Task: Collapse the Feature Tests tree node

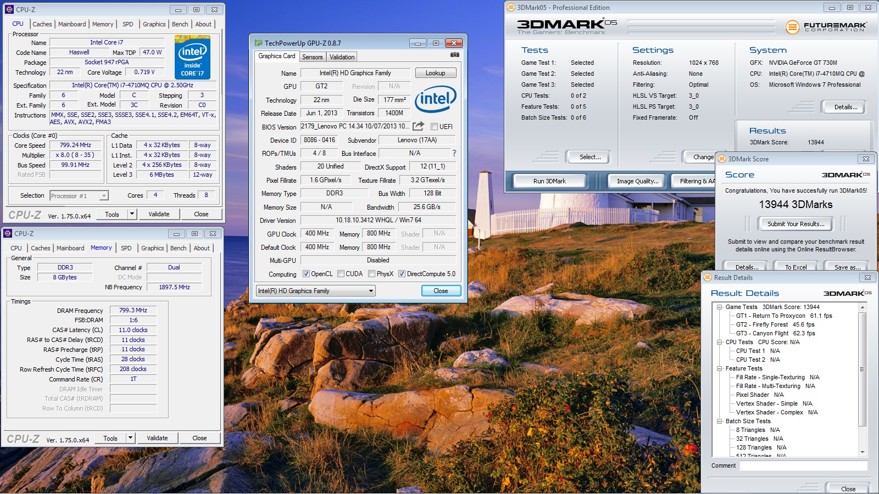Action: tap(719, 369)
